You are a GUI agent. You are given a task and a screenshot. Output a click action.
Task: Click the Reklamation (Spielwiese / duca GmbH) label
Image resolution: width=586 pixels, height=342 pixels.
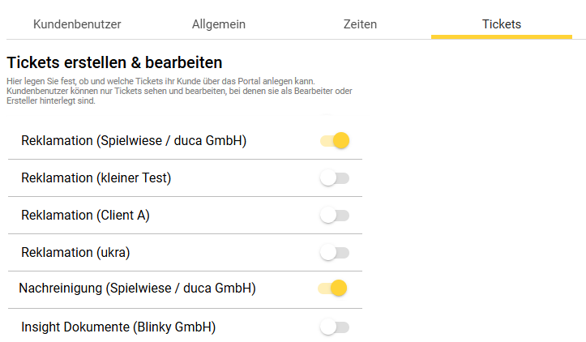134,141
